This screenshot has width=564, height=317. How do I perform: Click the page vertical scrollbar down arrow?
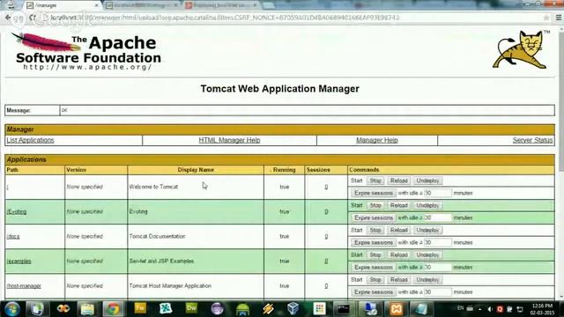(x=560, y=297)
